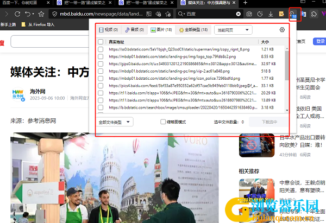Open the 从 Firefox 导入 bookmark folder
The image size is (326, 223).
[x=38, y=24]
